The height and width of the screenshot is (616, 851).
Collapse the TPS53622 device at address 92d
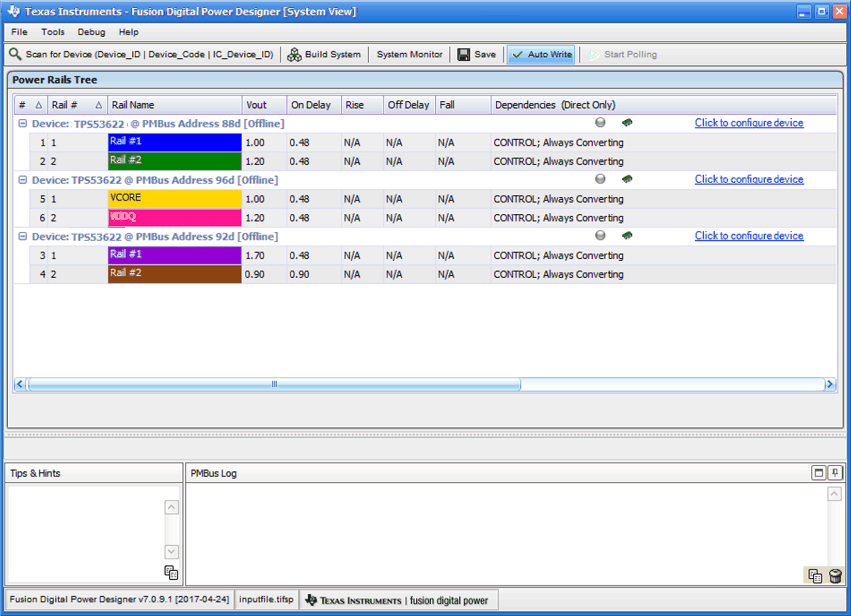pyautogui.click(x=22, y=236)
